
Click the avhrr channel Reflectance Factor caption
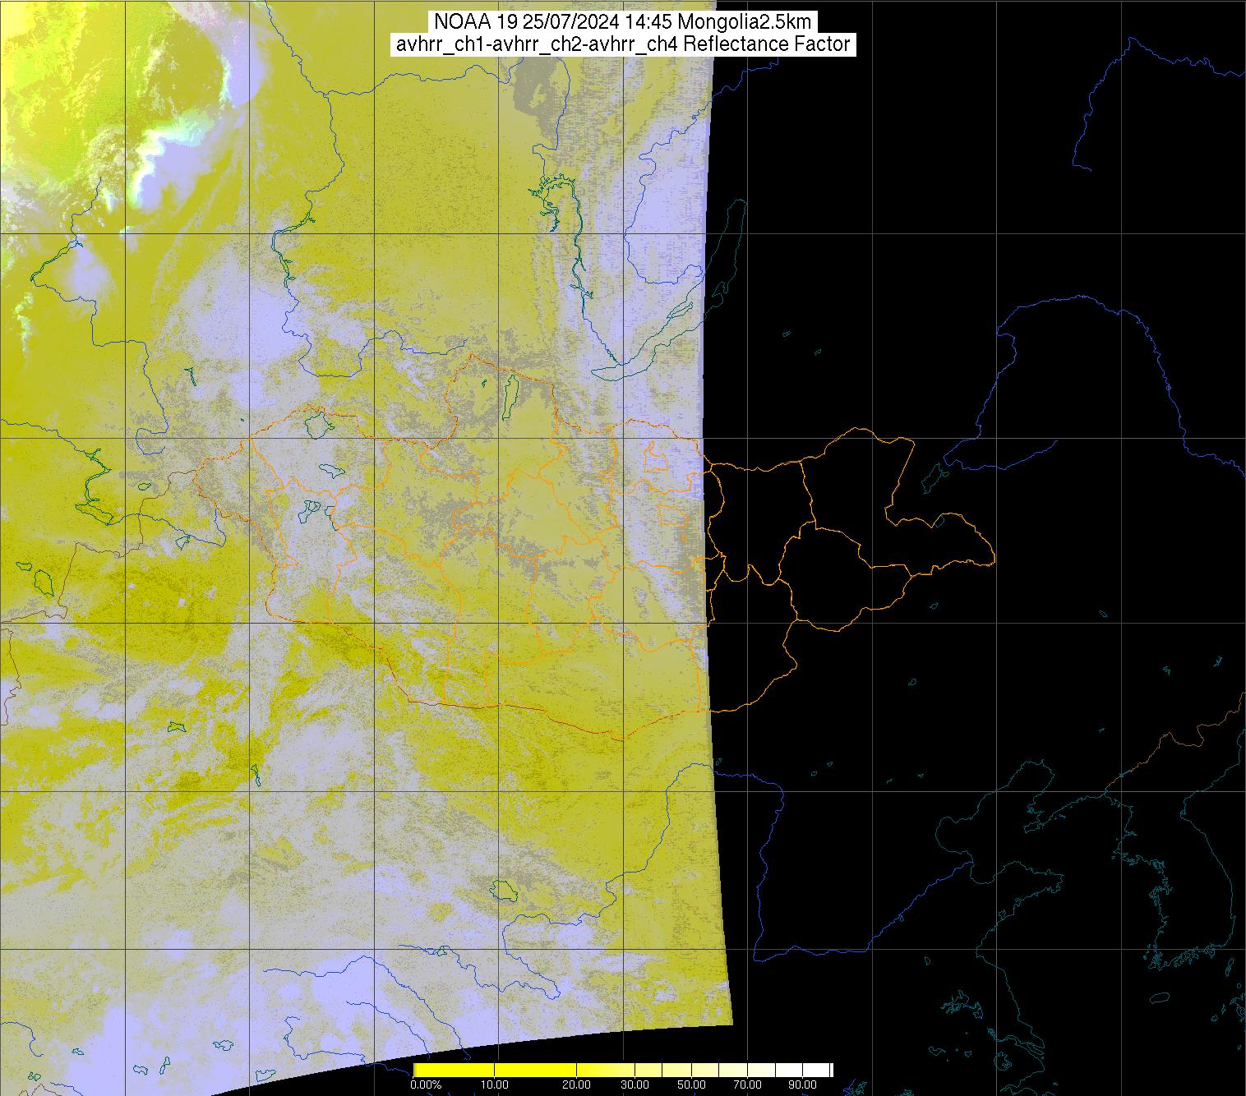pyautogui.click(x=622, y=44)
